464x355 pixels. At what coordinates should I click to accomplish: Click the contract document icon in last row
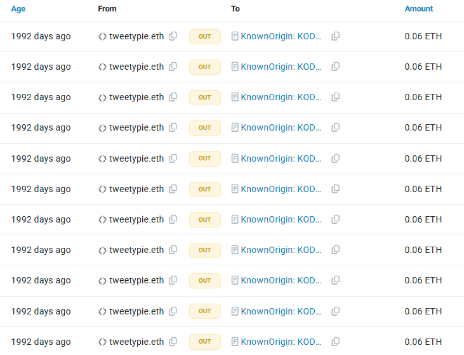pos(235,342)
